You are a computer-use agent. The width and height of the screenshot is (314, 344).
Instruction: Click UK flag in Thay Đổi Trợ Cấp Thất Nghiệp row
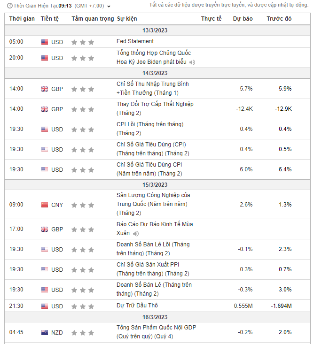tap(45, 109)
